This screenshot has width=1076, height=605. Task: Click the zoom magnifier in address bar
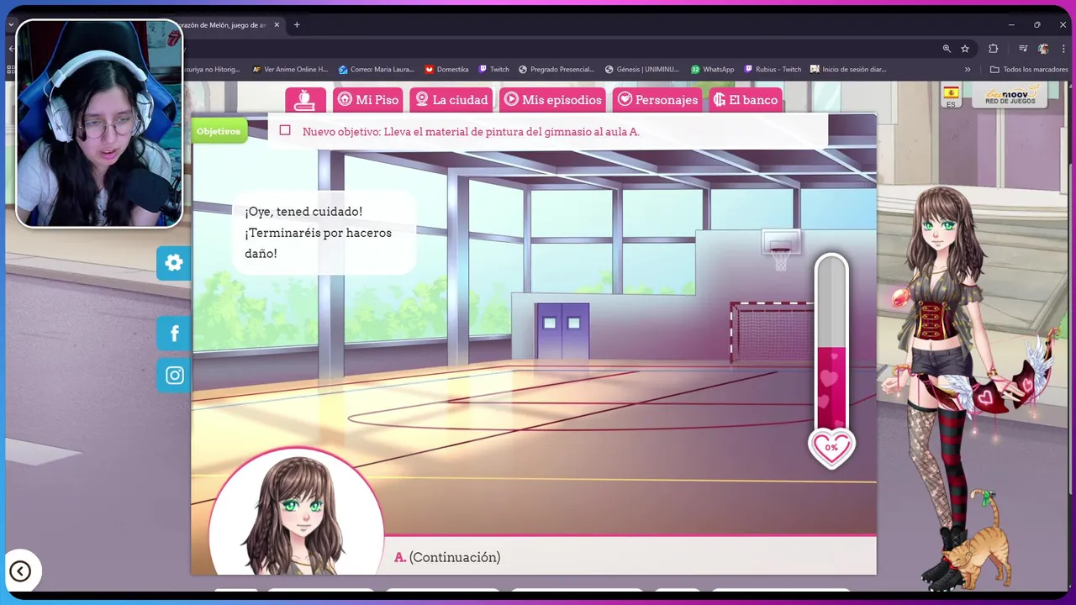click(x=947, y=49)
